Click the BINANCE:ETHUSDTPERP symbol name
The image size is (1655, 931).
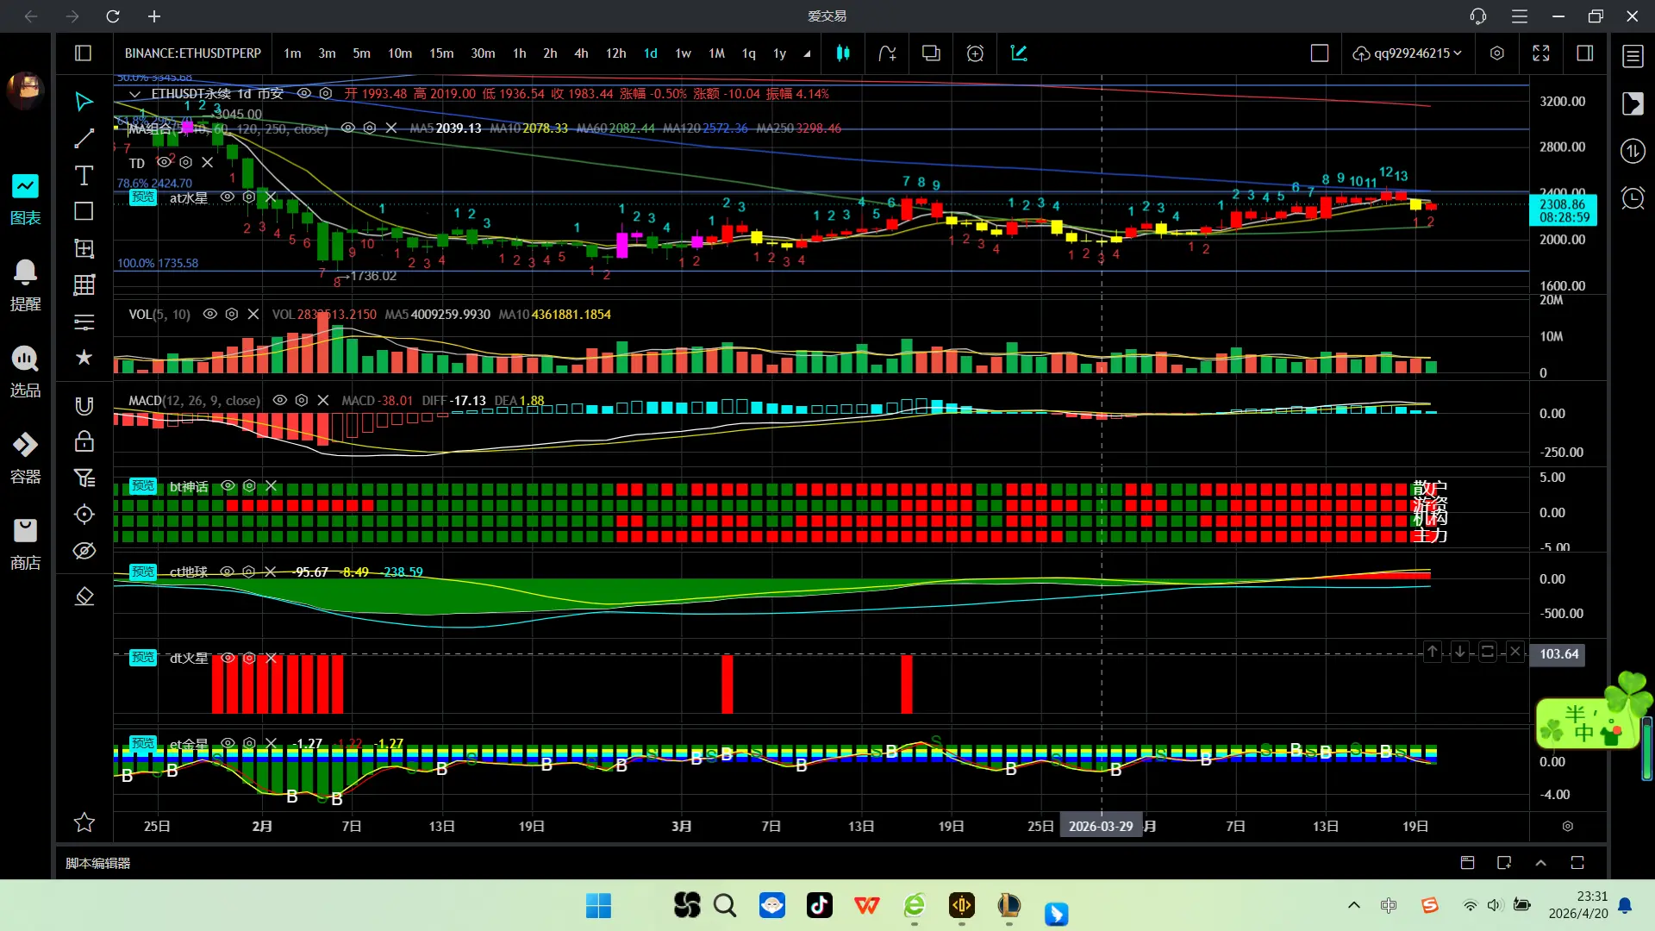coord(192,53)
